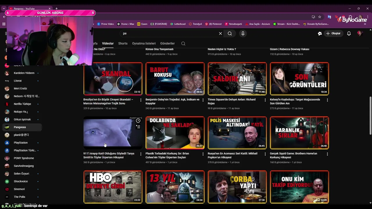
Task: Open PlayStation channel in sidebar
Action: click(22, 143)
